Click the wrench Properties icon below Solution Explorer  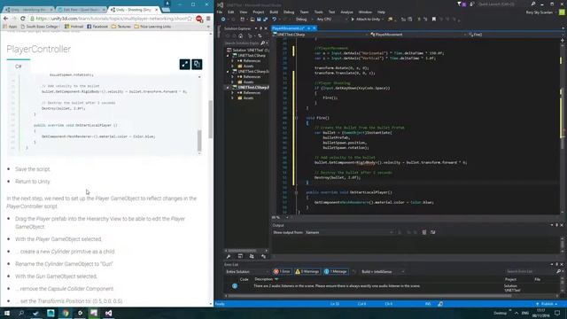click(229, 256)
